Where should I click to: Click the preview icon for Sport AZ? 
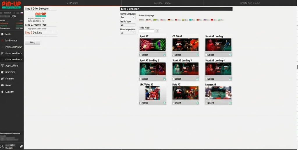coord(164,55)
